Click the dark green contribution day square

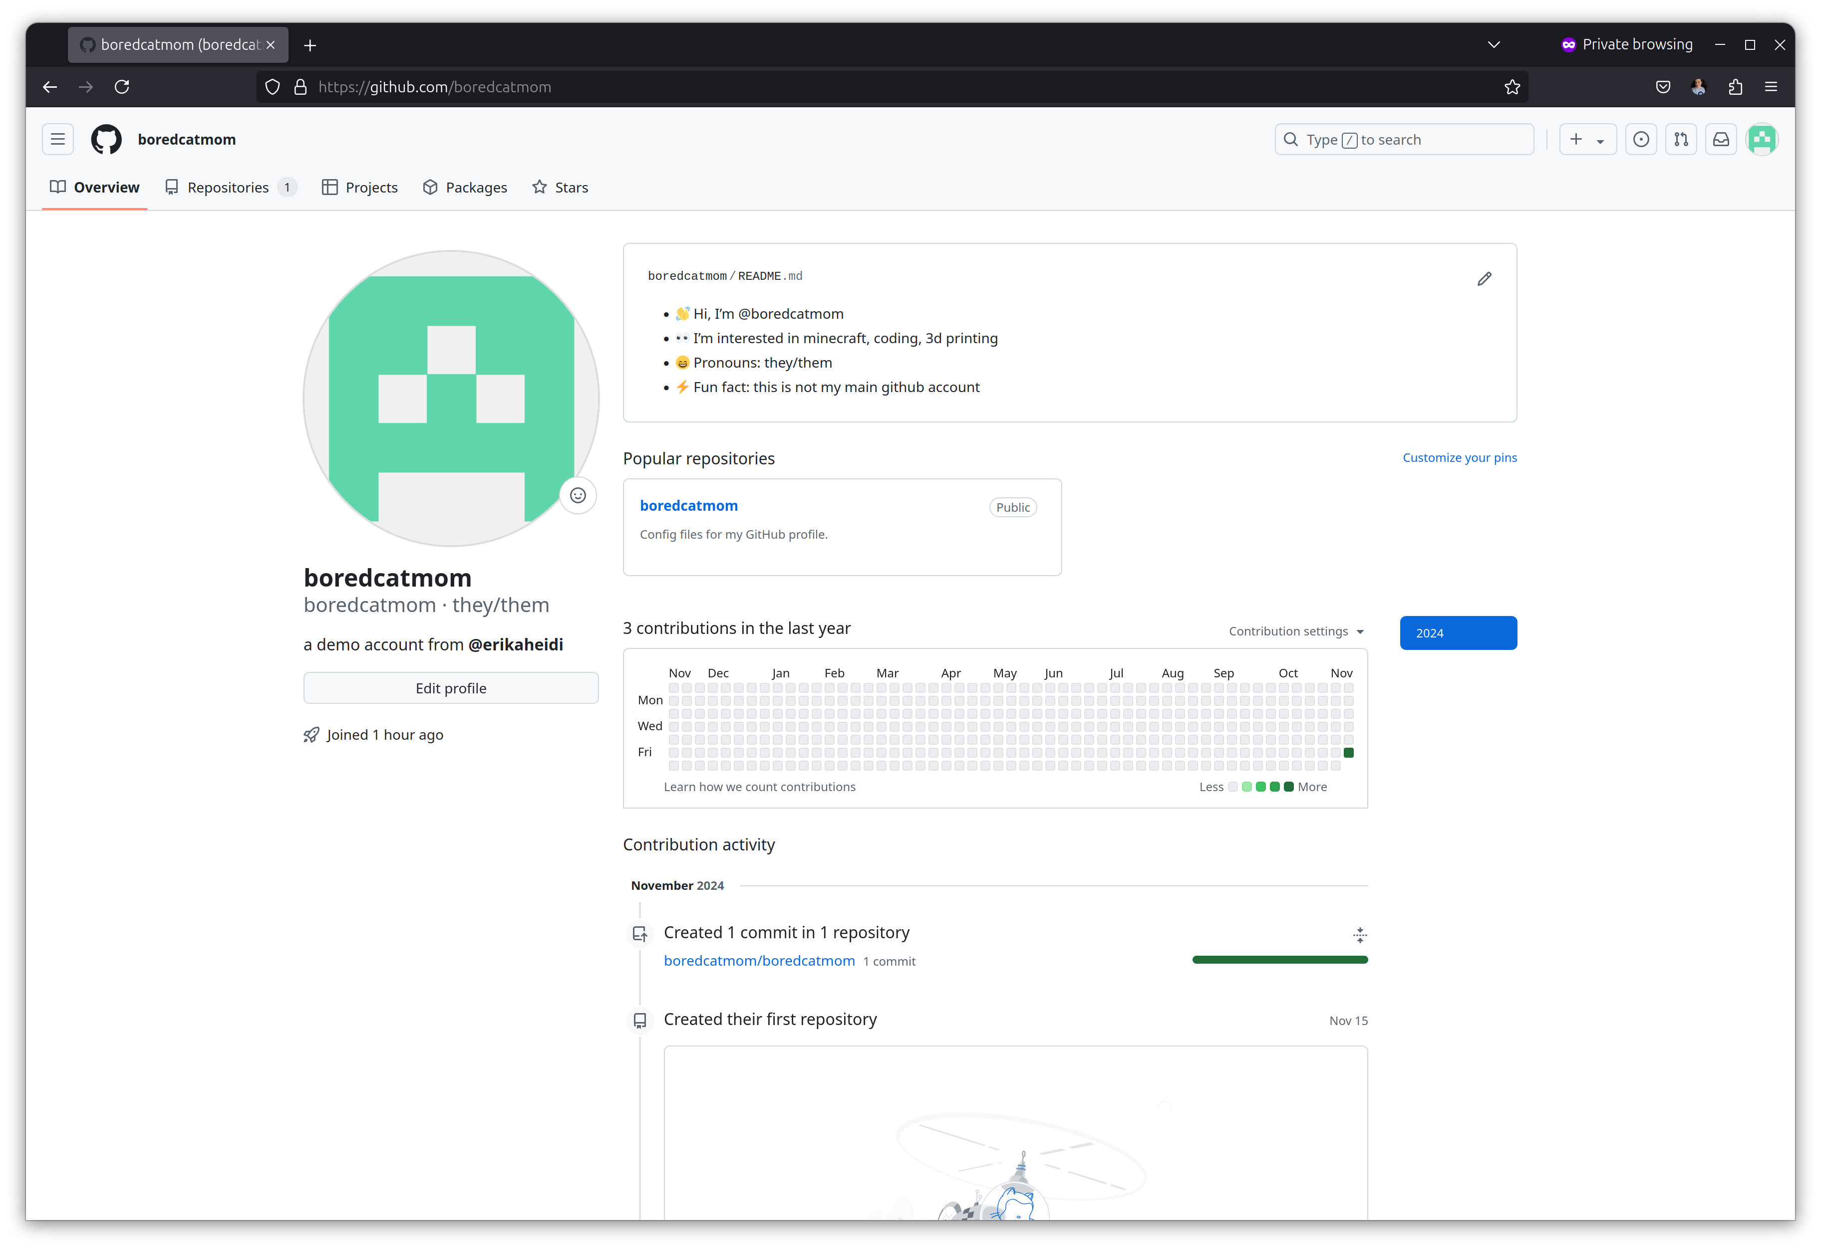point(1348,753)
